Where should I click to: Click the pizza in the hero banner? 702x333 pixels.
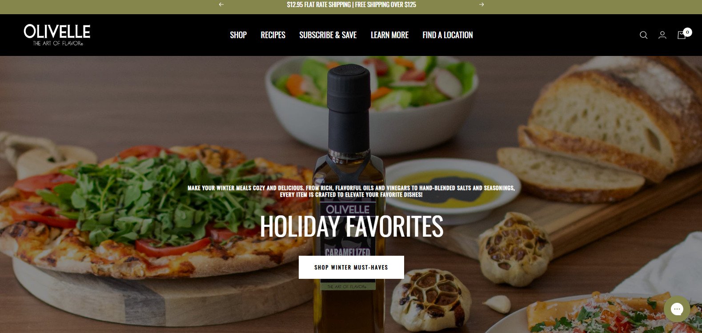pyautogui.click(x=151, y=209)
